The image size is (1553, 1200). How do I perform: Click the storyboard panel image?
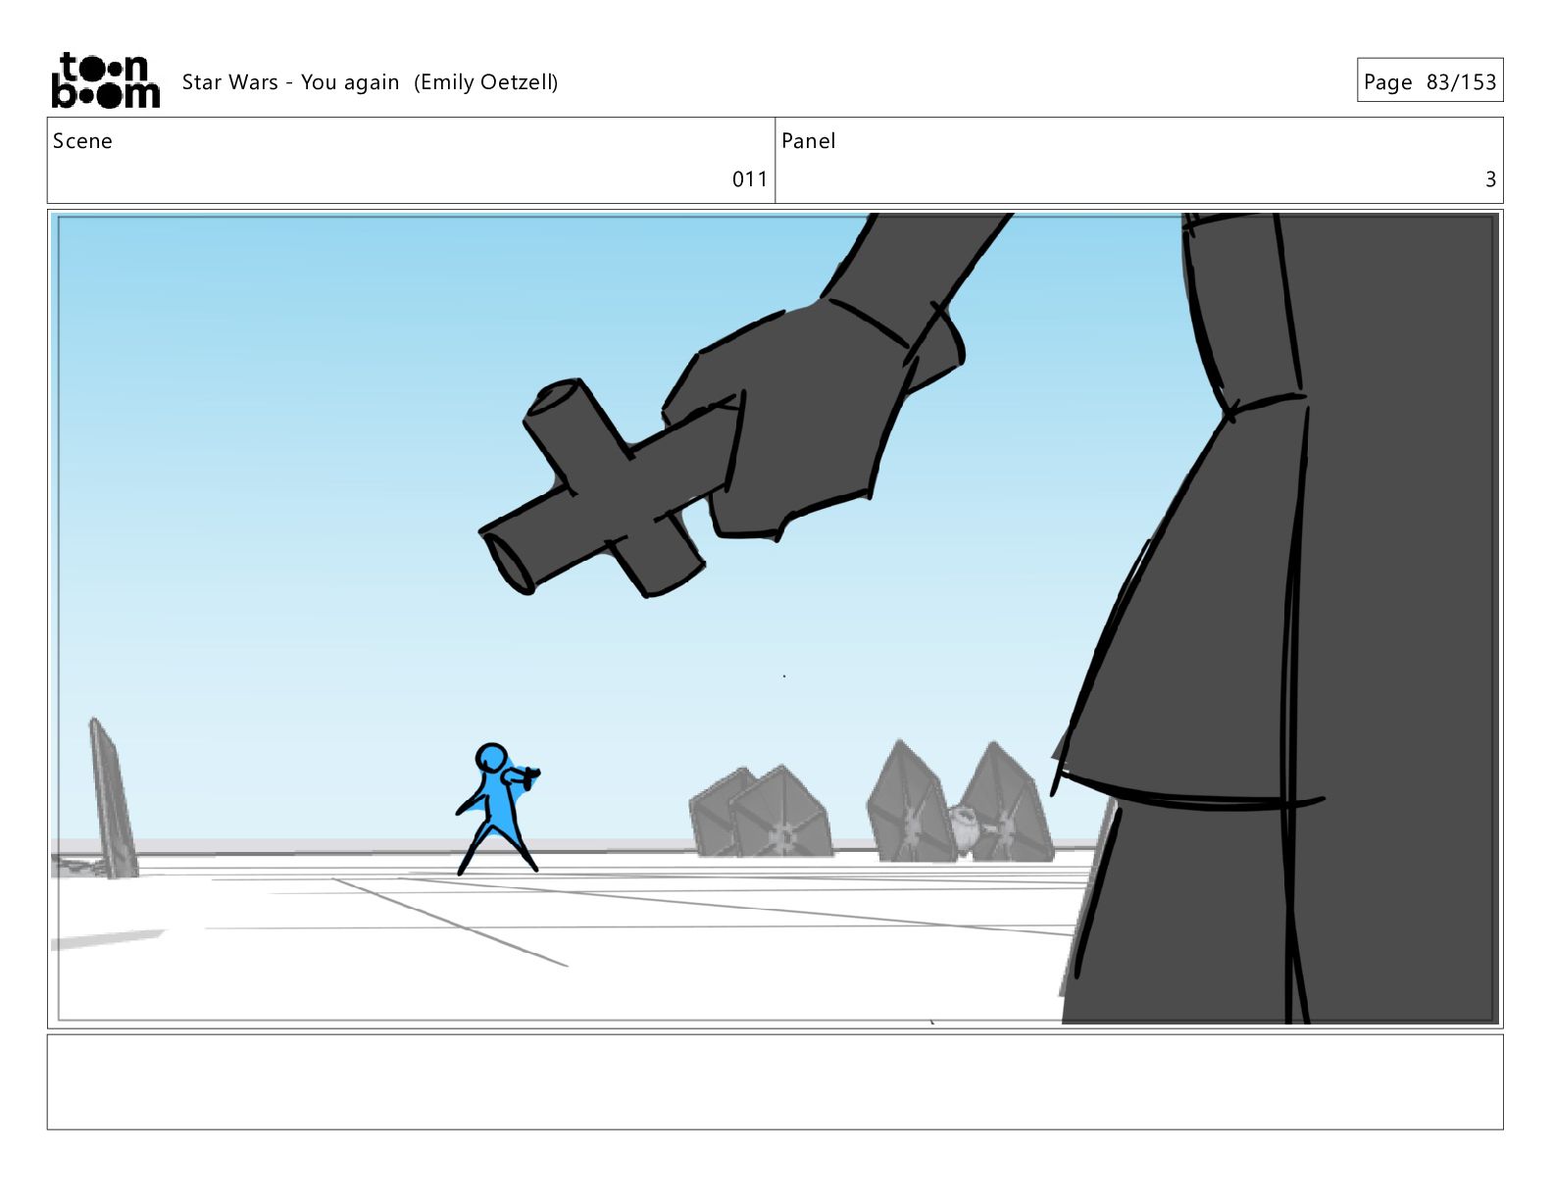(775, 619)
